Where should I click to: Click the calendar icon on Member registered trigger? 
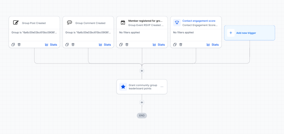[123, 22]
